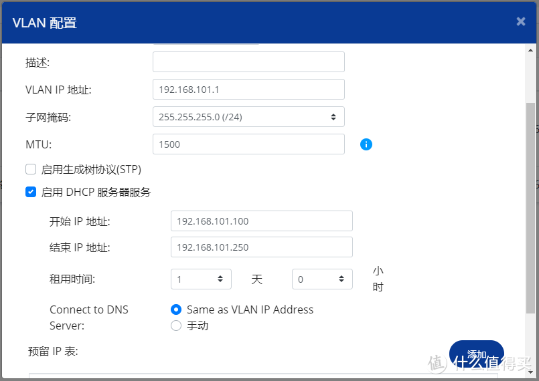Image resolution: width=539 pixels, height=381 pixels.
Task: Click the 预留 IP 表 label
Action: tap(53, 352)
